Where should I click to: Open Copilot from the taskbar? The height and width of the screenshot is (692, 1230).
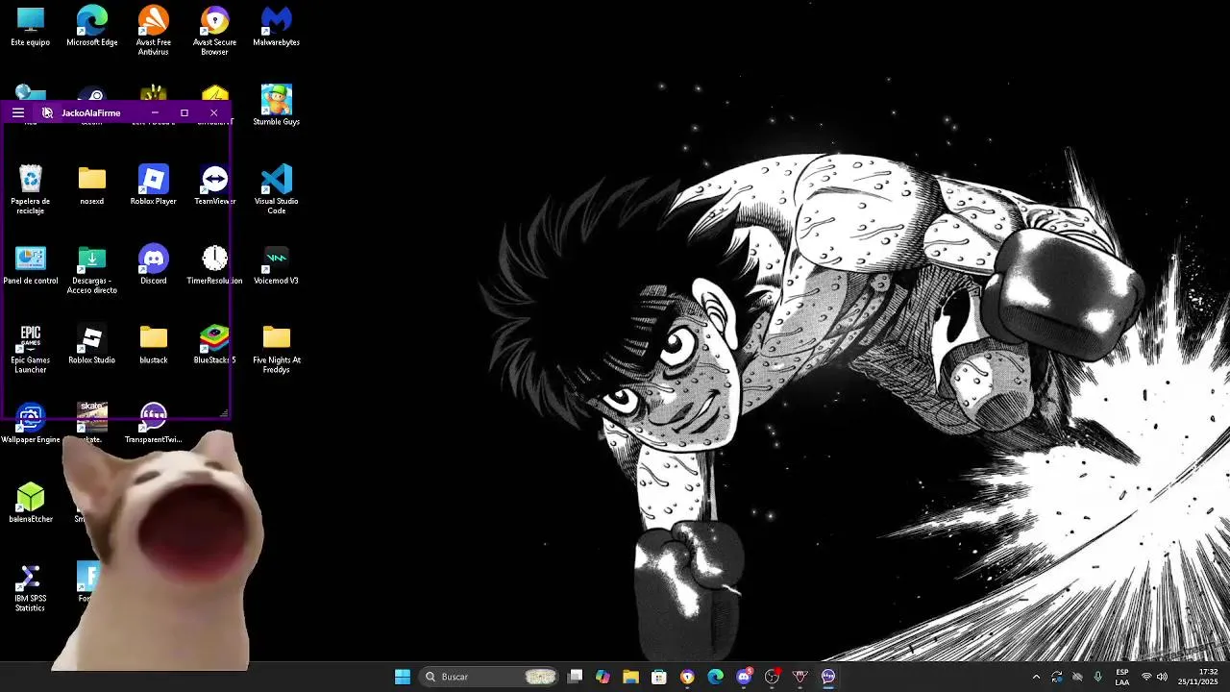tap(603, 677)
